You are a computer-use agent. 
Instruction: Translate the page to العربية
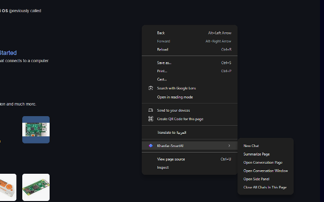pos(172,132)
